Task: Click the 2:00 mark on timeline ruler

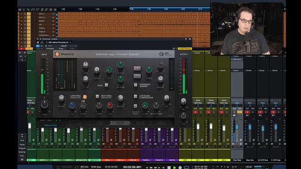Action: click(x=166, y=9)
